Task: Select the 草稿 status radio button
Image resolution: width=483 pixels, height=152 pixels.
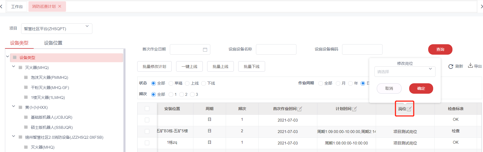Action: tap(171, 83)
